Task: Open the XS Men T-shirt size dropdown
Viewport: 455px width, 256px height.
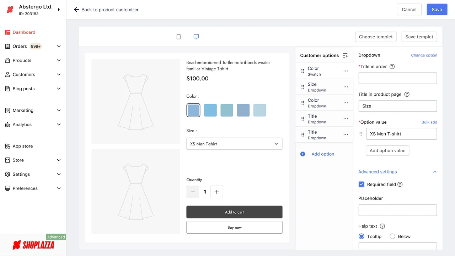Action: 234,144
